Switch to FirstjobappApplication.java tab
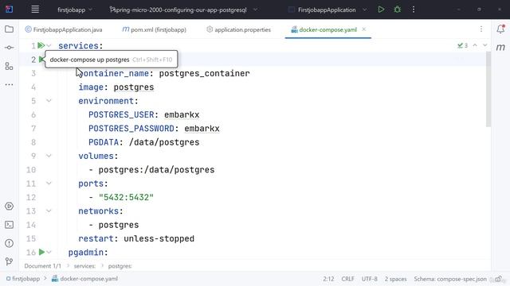This screenshot has width=510, height=286. (x=64, y=29)
